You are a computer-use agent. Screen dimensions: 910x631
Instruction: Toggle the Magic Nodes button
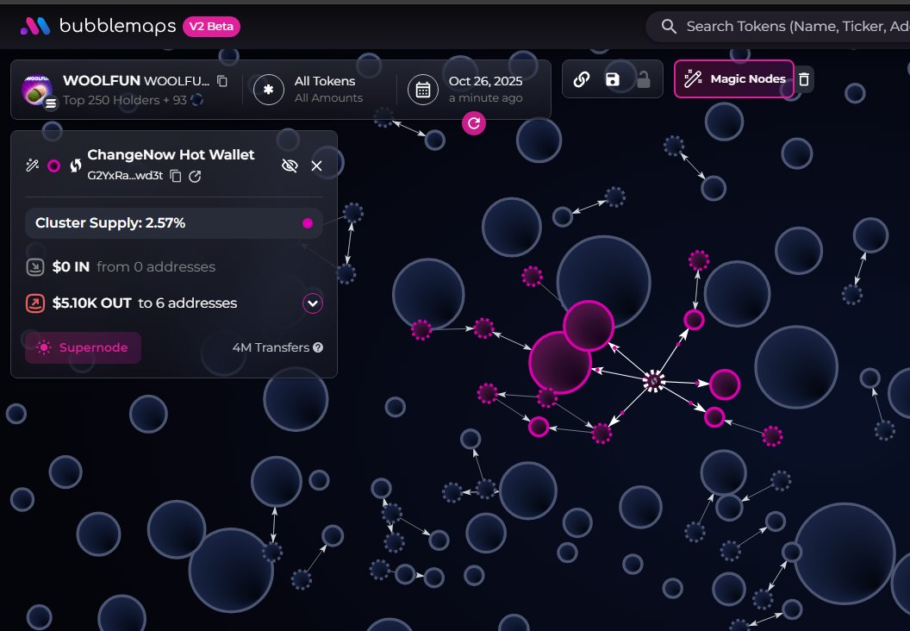point(734,79)
